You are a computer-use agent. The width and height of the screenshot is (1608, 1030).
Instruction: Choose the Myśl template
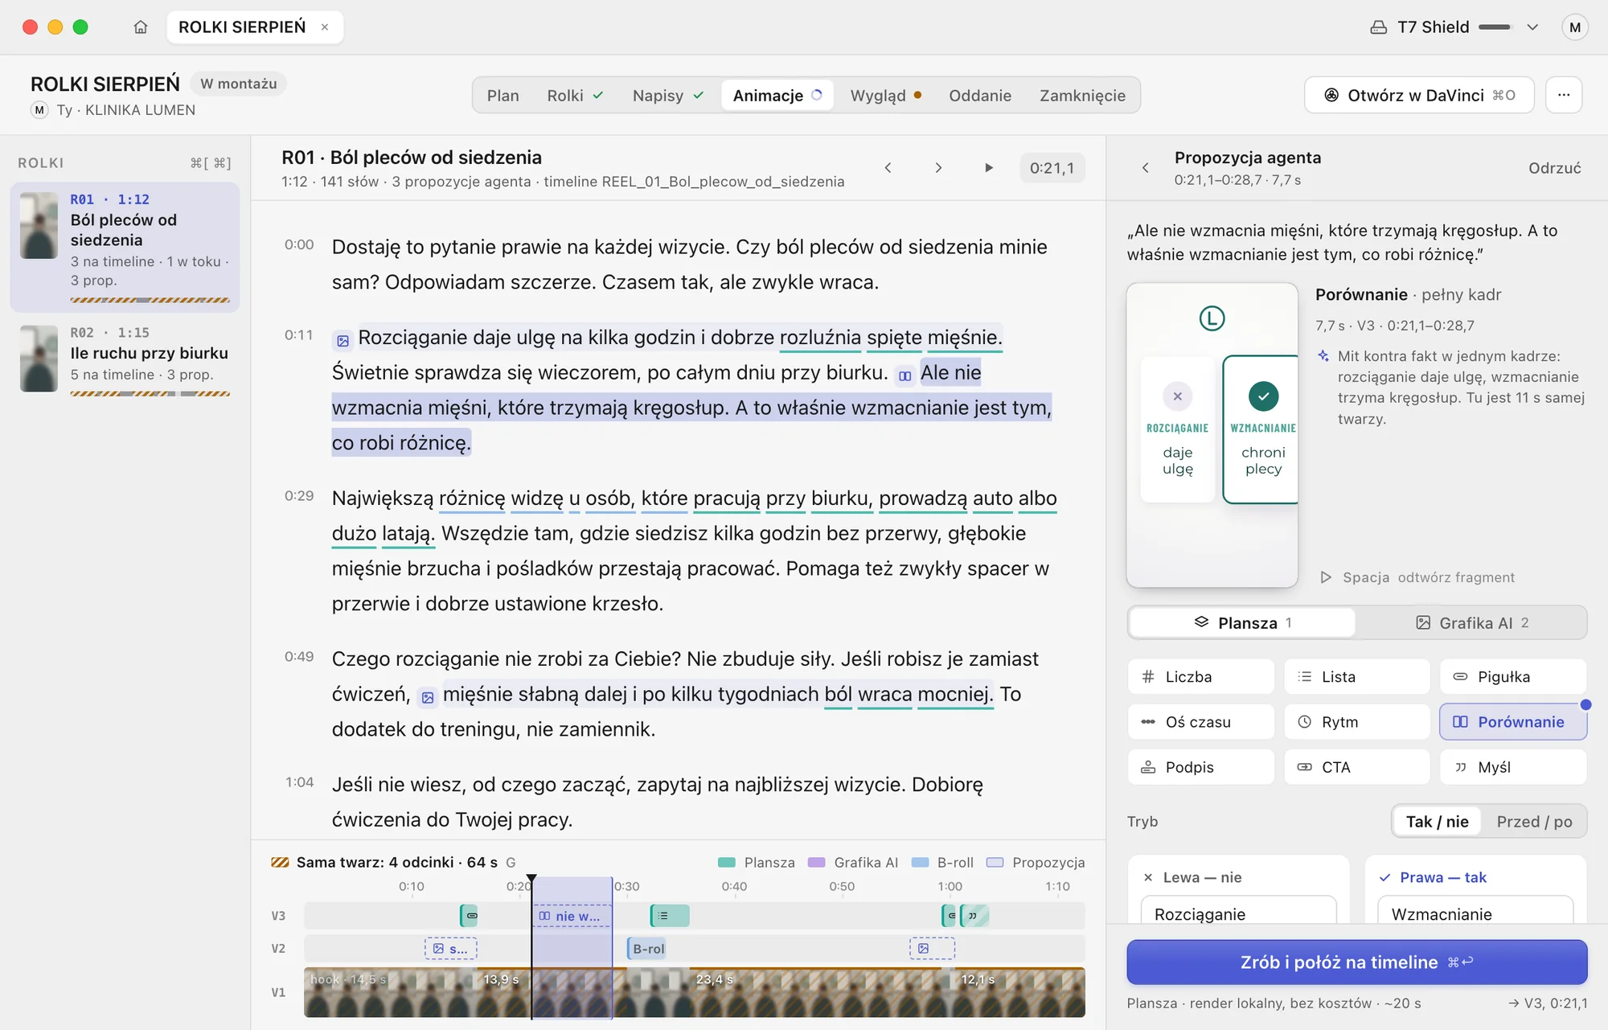click(1512, 767)
